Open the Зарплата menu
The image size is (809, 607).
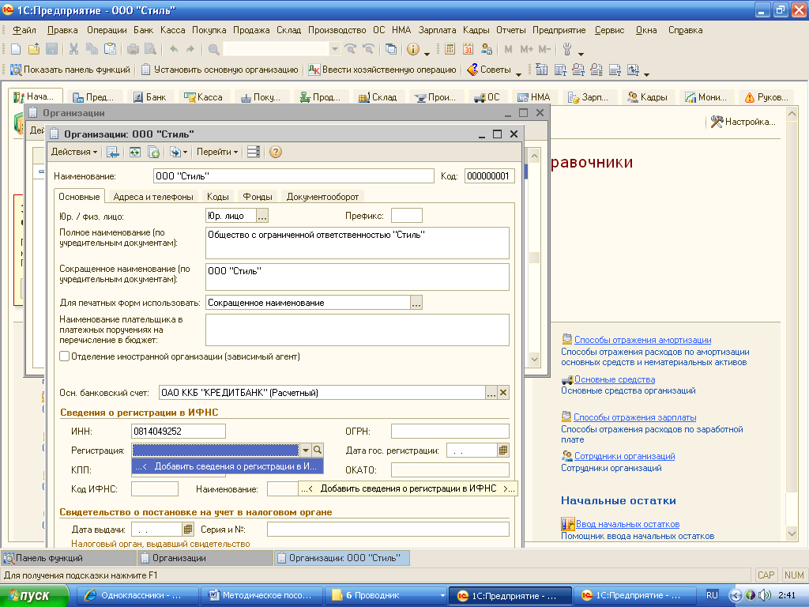[437, 30]
